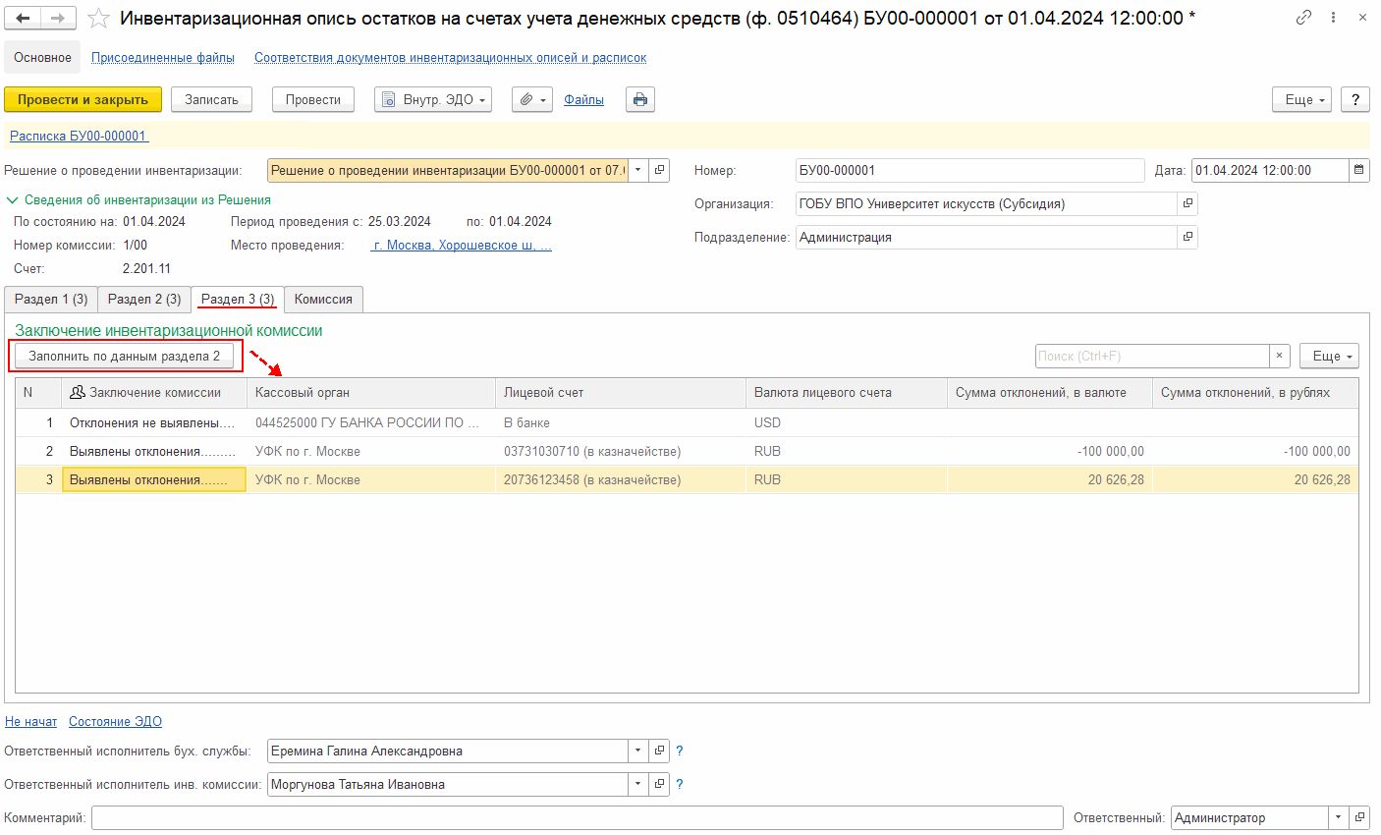Expand бух. службы executor dropdown list

click(638, 751)
